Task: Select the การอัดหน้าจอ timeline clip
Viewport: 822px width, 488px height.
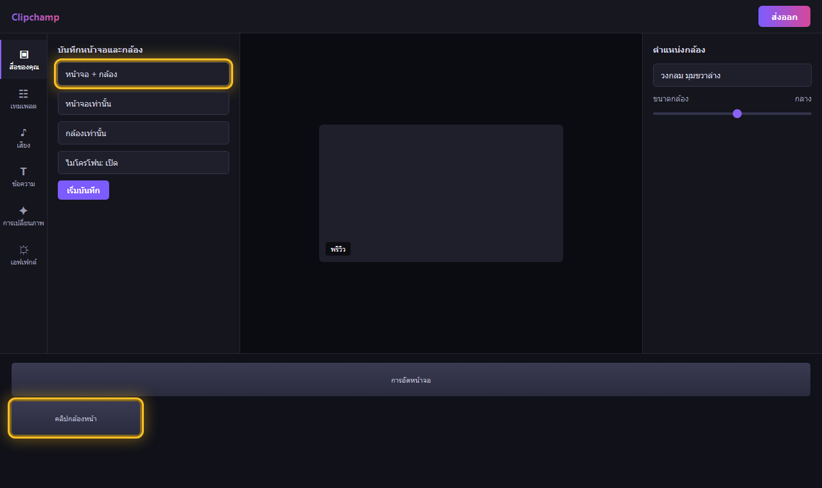Action: point(411,379)
